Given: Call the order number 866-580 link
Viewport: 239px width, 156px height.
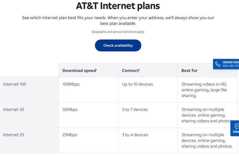Looking at the screenshot, I should click(231, 66).
